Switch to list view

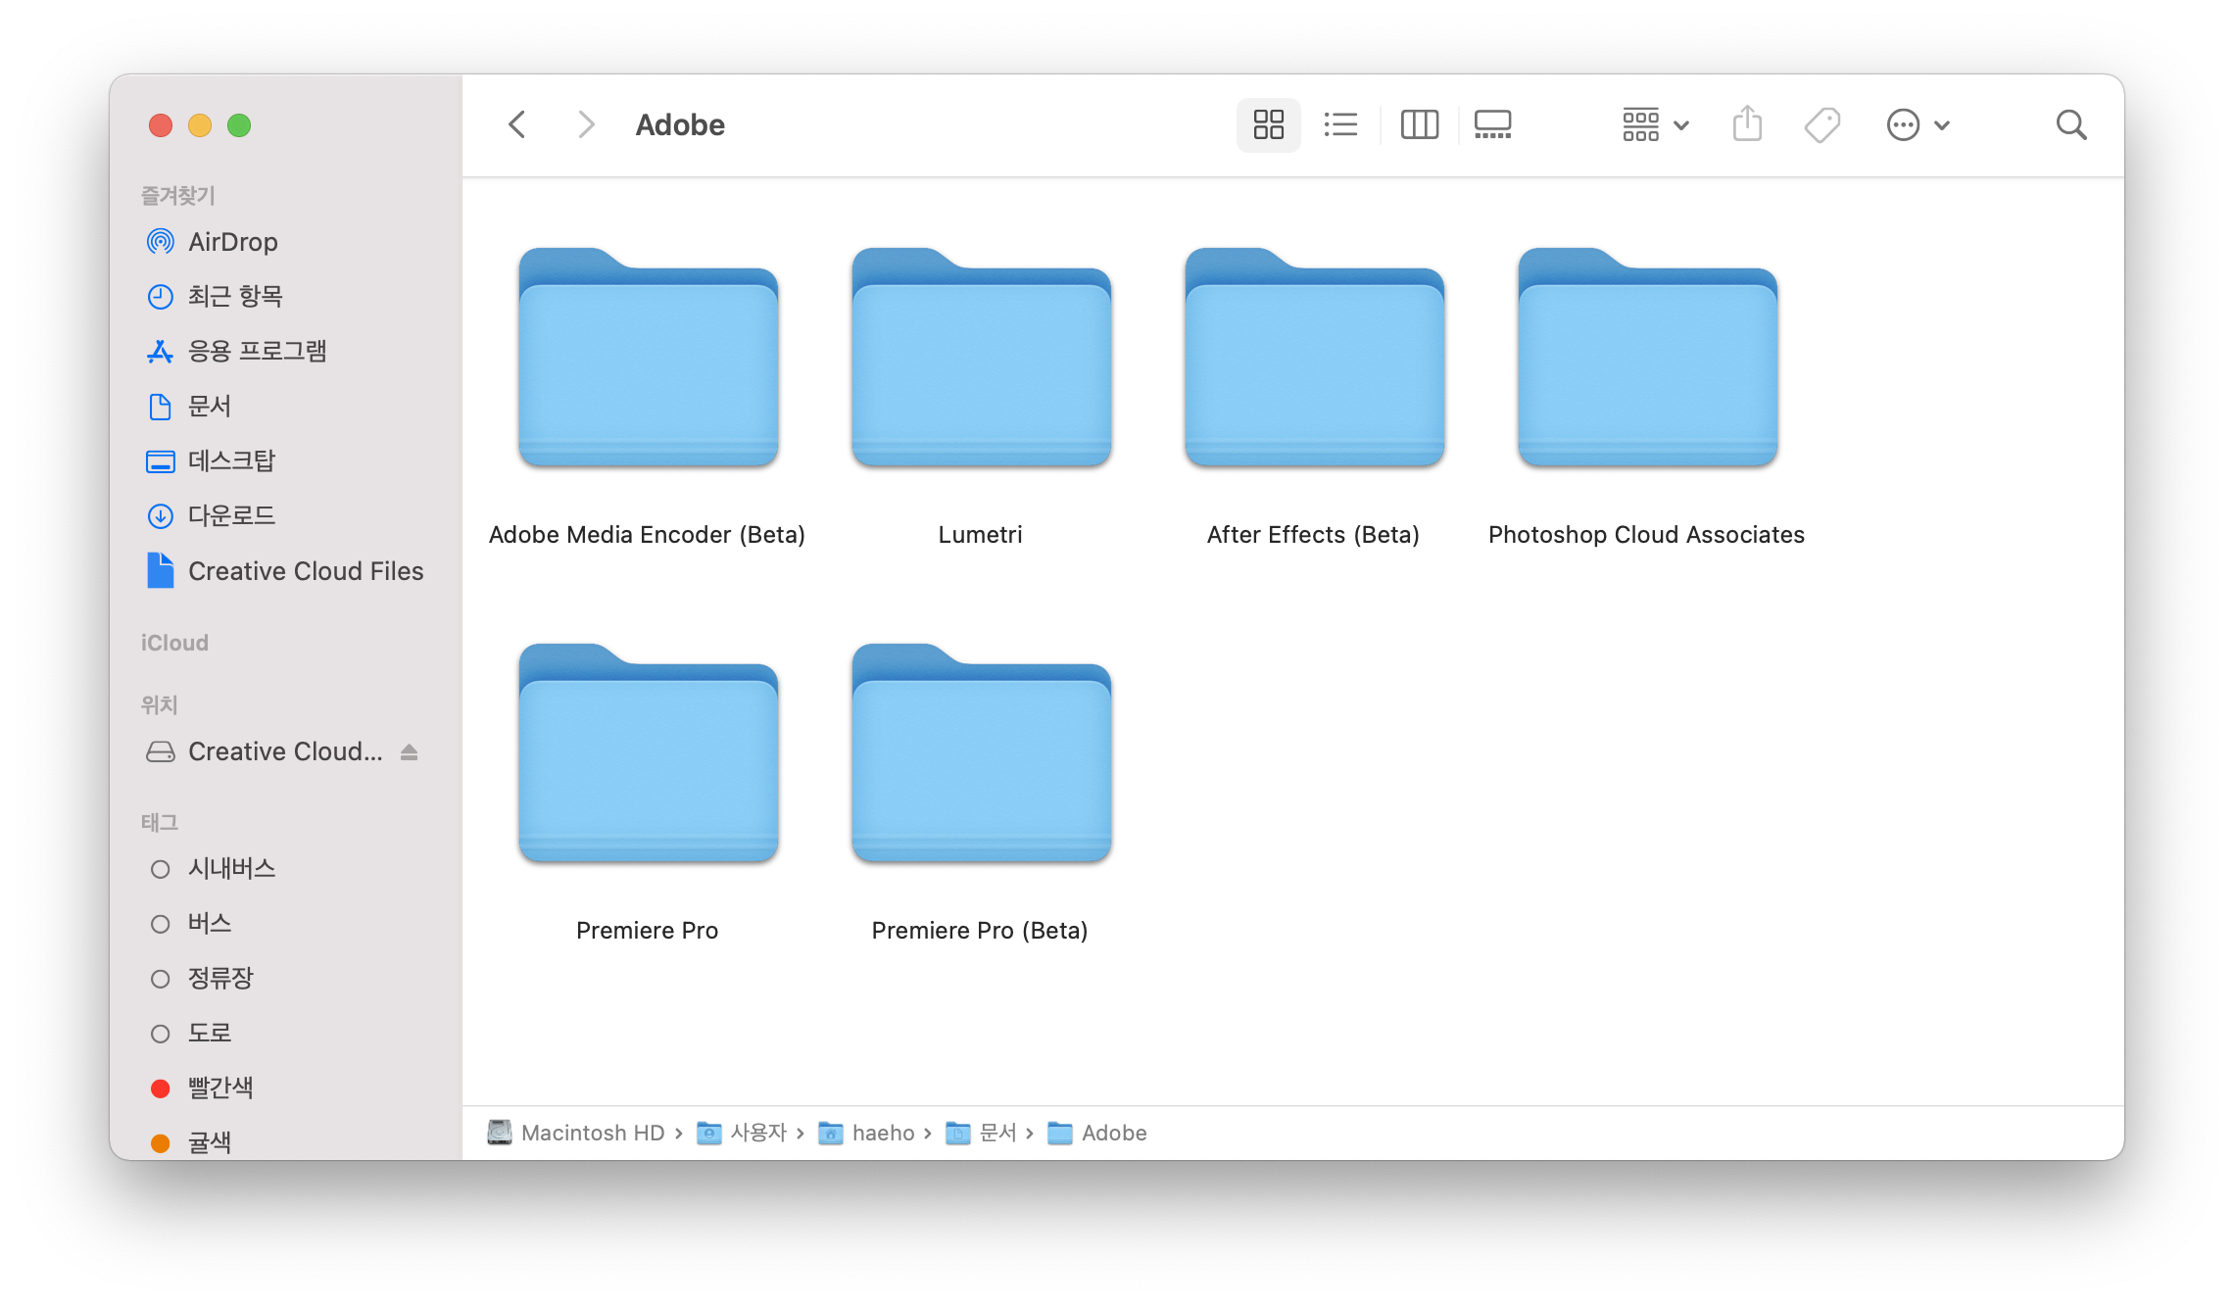coord(1340,124)
